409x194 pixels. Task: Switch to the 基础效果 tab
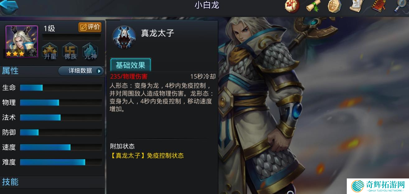[x=131, y=65]
